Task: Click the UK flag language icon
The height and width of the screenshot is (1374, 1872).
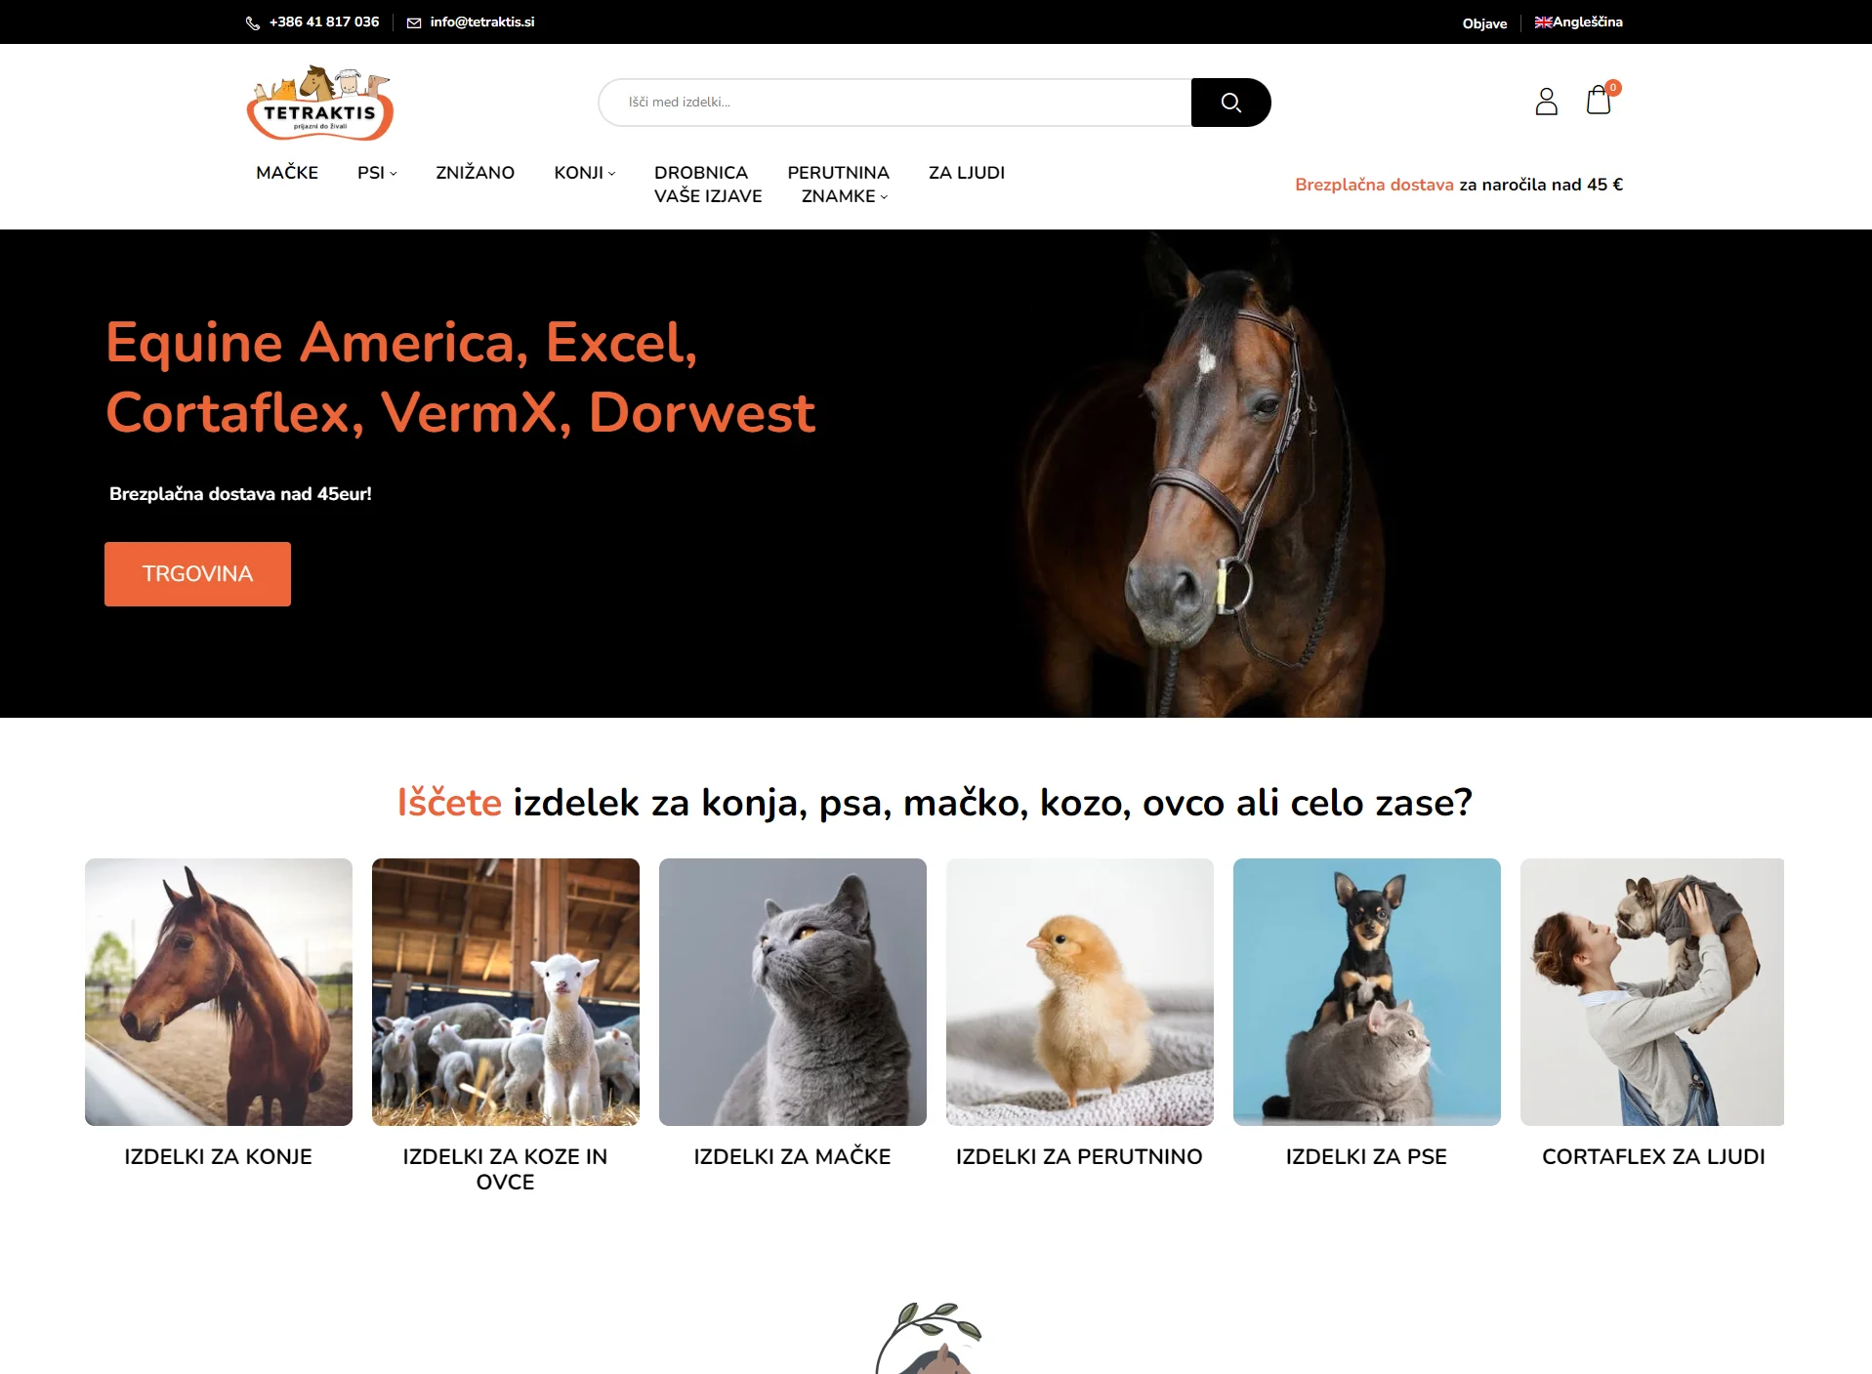Action: 1543,22
